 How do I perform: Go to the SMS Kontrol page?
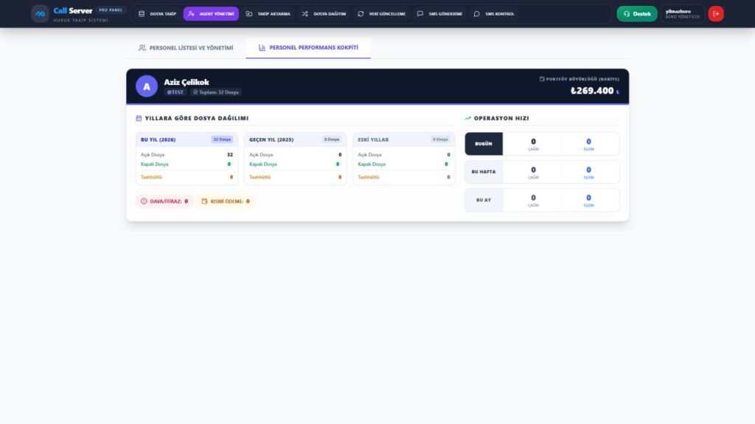point(494,14)
